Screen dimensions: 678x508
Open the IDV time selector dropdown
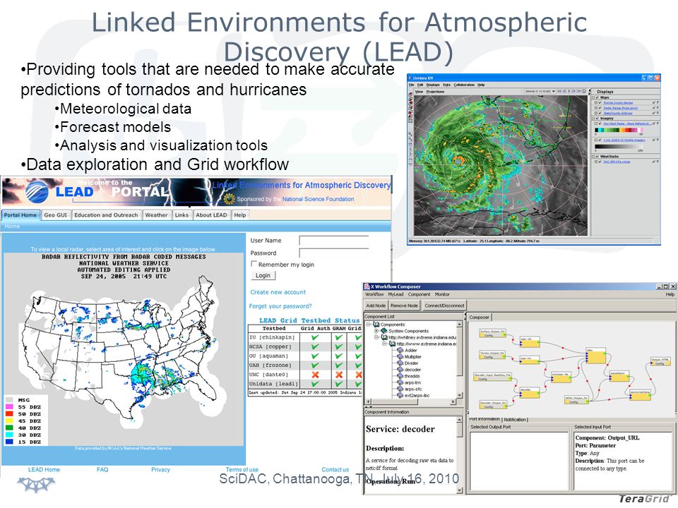540,92
